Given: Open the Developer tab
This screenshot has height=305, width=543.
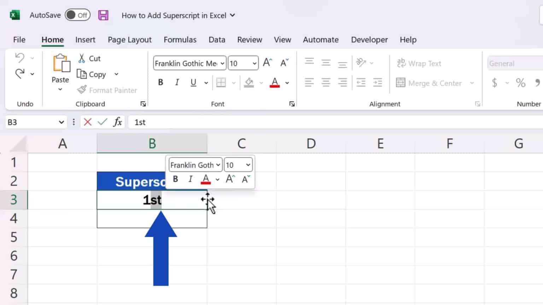Looking at the screenshot, I should [369, 40].
